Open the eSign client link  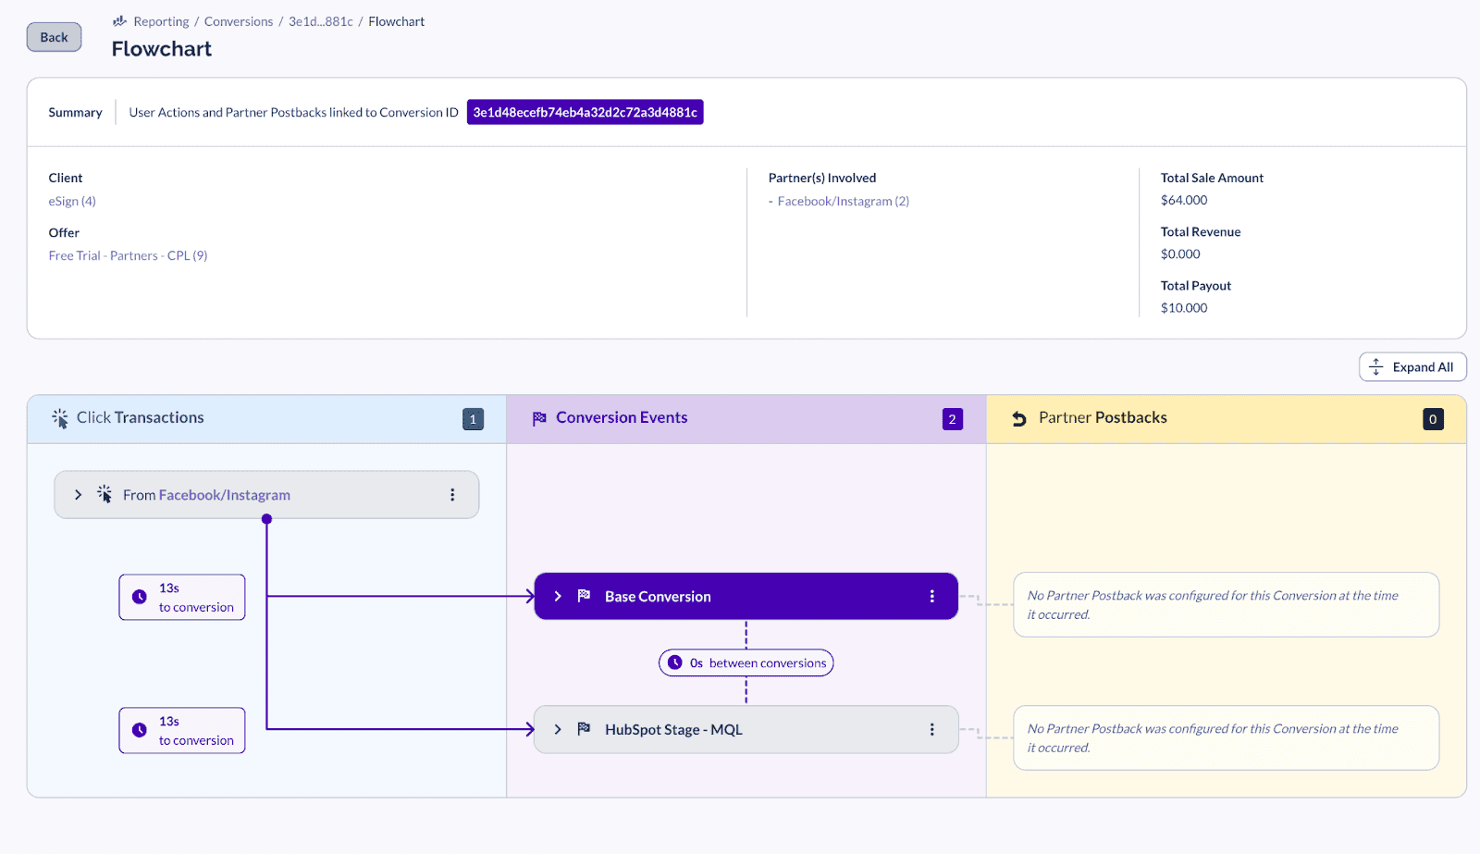point(71,201)
